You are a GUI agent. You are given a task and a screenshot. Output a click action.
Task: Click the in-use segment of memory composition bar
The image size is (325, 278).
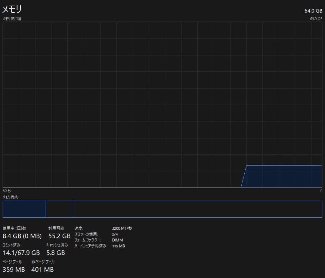[24, 209]
